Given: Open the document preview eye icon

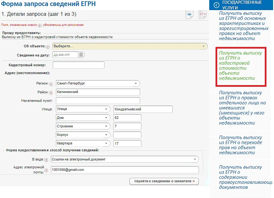Looking at the screenshot, I should click(189, 14).
